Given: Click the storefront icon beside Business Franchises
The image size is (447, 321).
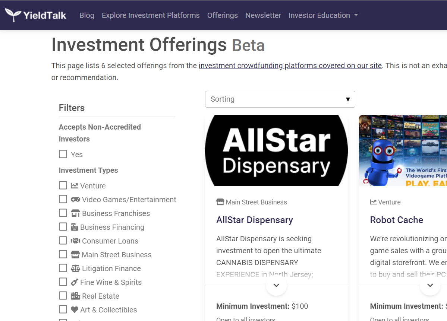Looking at the screenshot, I should click(x=76, y=213).
